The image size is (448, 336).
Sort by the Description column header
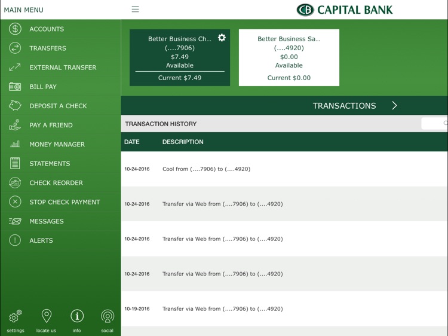183,142
